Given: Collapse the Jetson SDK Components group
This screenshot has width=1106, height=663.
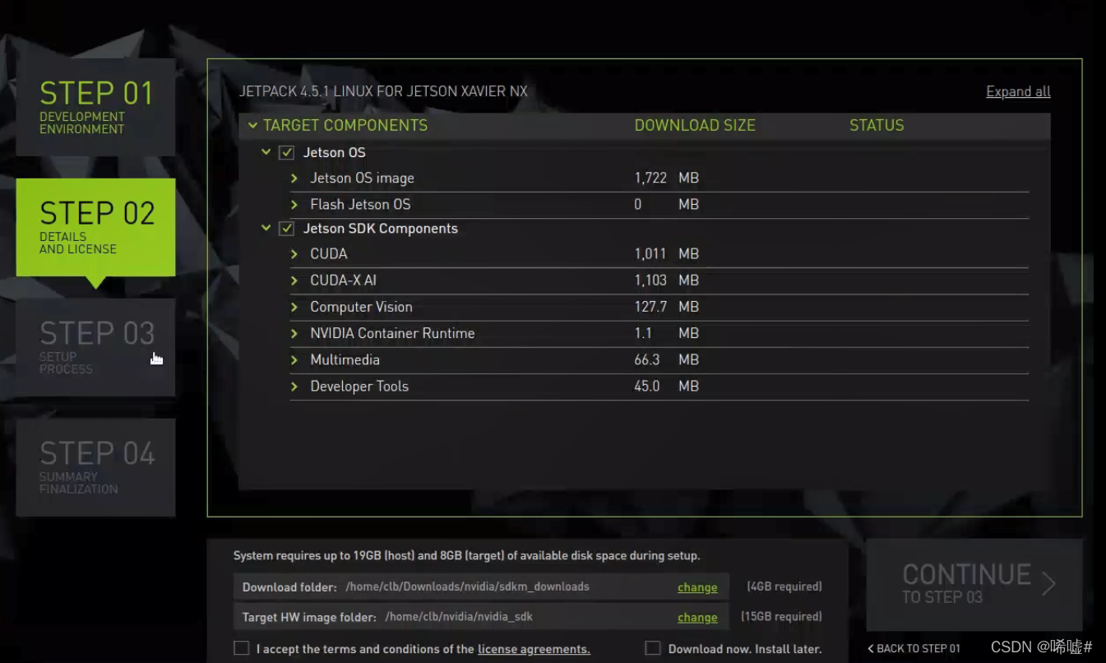Looking at the screenshot, I should (x=266, y=228).
